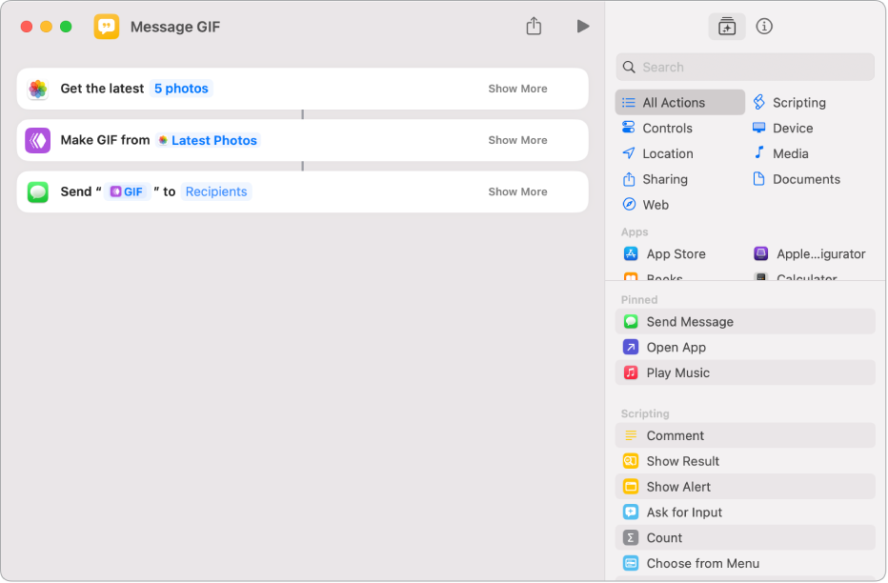Choose the pinned Play Music action

pos(745,372)
